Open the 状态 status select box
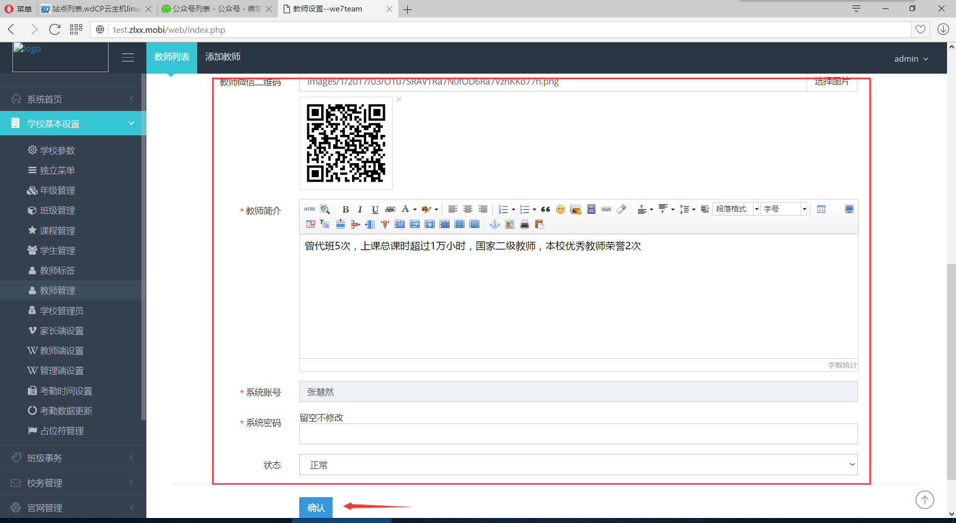This screenshot has width=956, height=523. pos(578,465)
